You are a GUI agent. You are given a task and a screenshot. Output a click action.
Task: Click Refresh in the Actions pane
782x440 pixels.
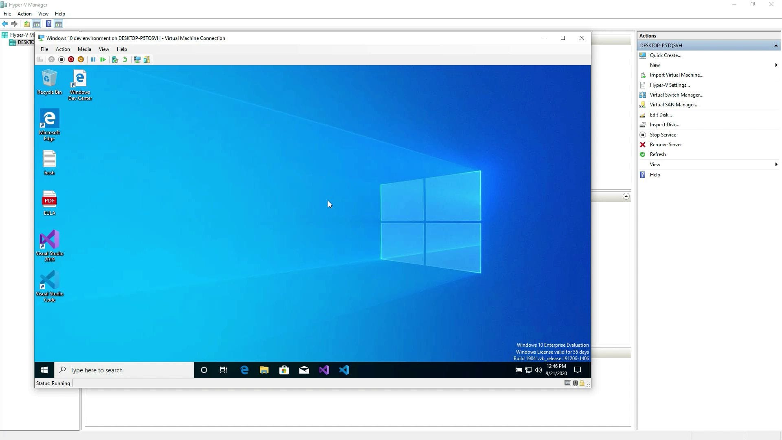coord(657,154)
